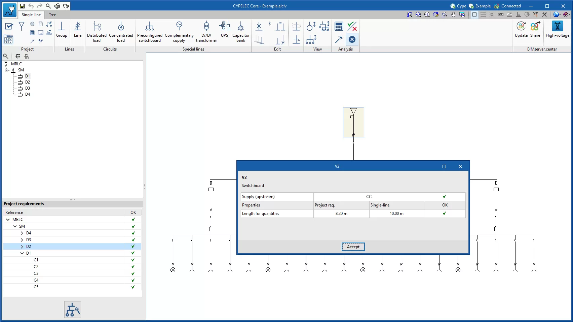Collapse the SM node in upper tree

tap(6, 70)
